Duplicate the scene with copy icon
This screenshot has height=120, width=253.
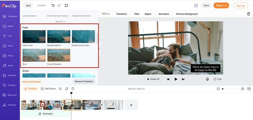(x=66, y=89)
